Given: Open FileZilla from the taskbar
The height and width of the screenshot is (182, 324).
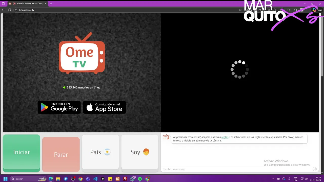Looking at the screenshot, I should click(125, 179).
